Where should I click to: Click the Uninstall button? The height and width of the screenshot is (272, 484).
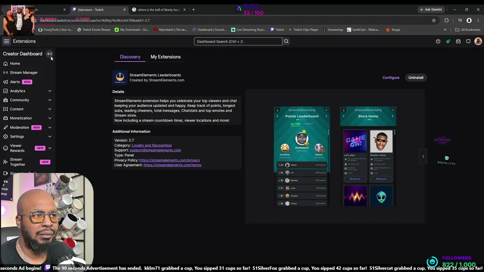[416, 77]
